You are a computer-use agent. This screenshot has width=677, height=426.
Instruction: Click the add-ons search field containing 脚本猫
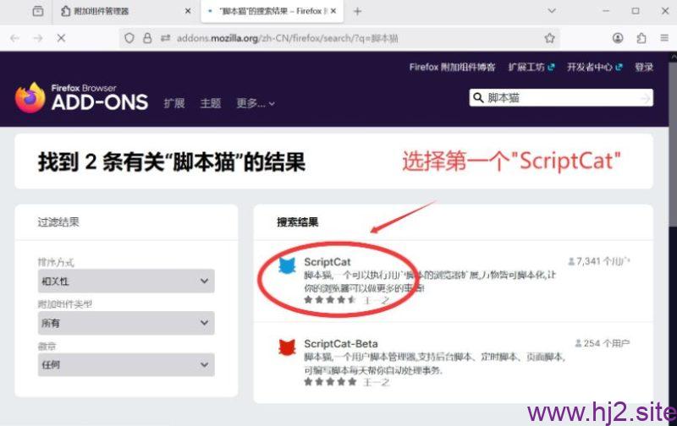click(561, 98)
